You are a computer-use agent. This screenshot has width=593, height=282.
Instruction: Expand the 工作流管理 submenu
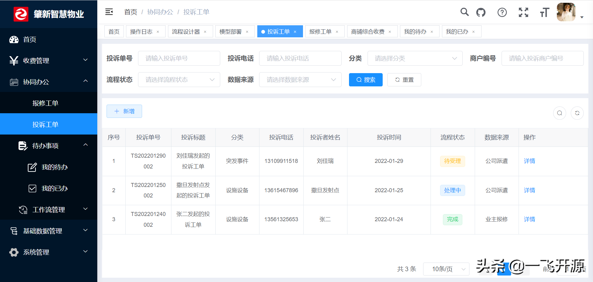click(48, 209)
